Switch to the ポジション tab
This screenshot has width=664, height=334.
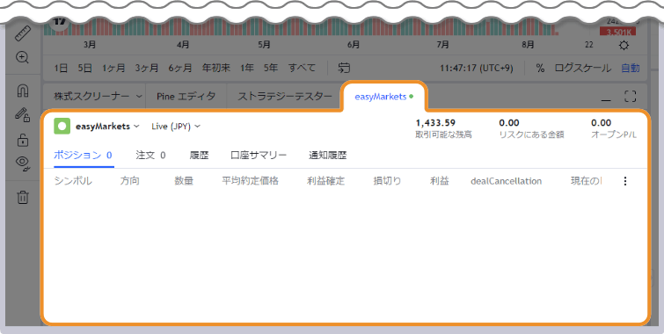(x=83, y=156)
